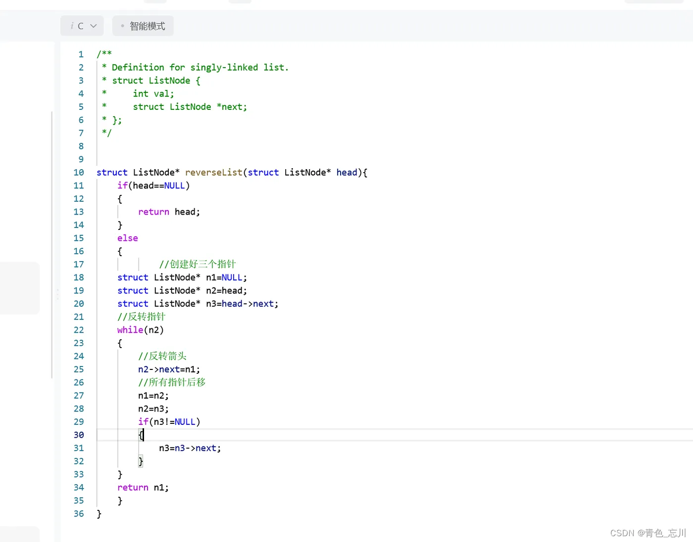Click the "while(n2)" loop statement
The width and height of the screenshot is (693, 542).
141,330
